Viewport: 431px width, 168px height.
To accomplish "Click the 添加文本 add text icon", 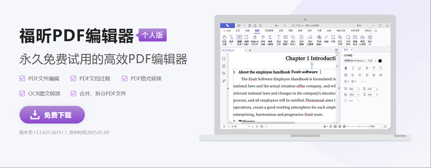I will [279, 40].
